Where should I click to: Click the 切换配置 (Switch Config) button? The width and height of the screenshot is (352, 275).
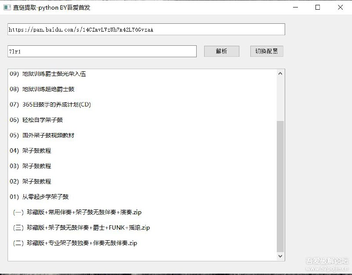pos(266,51)
